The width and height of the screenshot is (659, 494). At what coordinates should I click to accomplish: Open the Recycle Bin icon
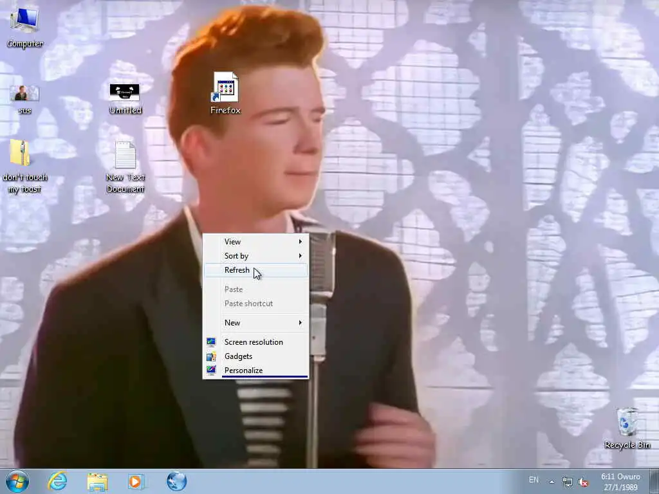coord(627,428)
